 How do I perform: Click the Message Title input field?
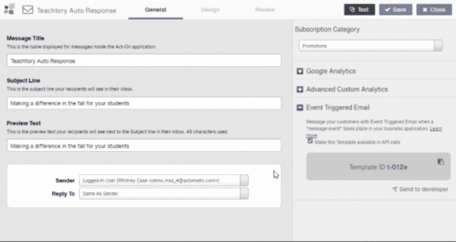(144, 60)
